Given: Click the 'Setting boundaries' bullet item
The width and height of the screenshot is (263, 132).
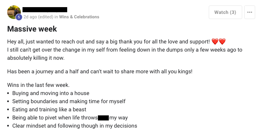Looking at the screenshot, I should pos(69,101).
